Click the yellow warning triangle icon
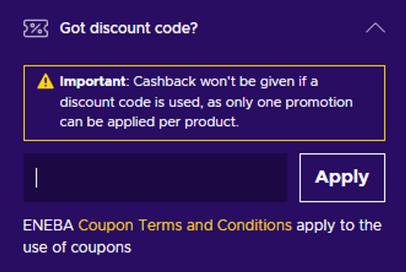The image size is (406, 272). pyautogui.click(x=46, y=82)
